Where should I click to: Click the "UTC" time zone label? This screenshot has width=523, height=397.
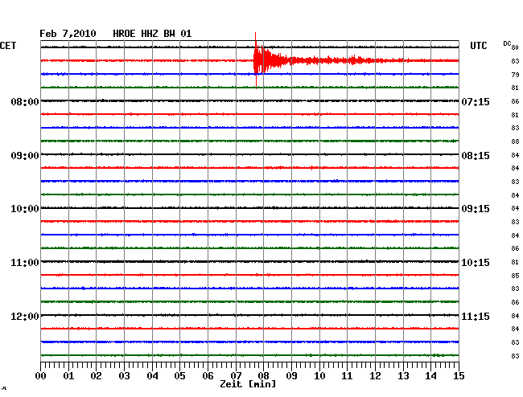click(478, 46)
